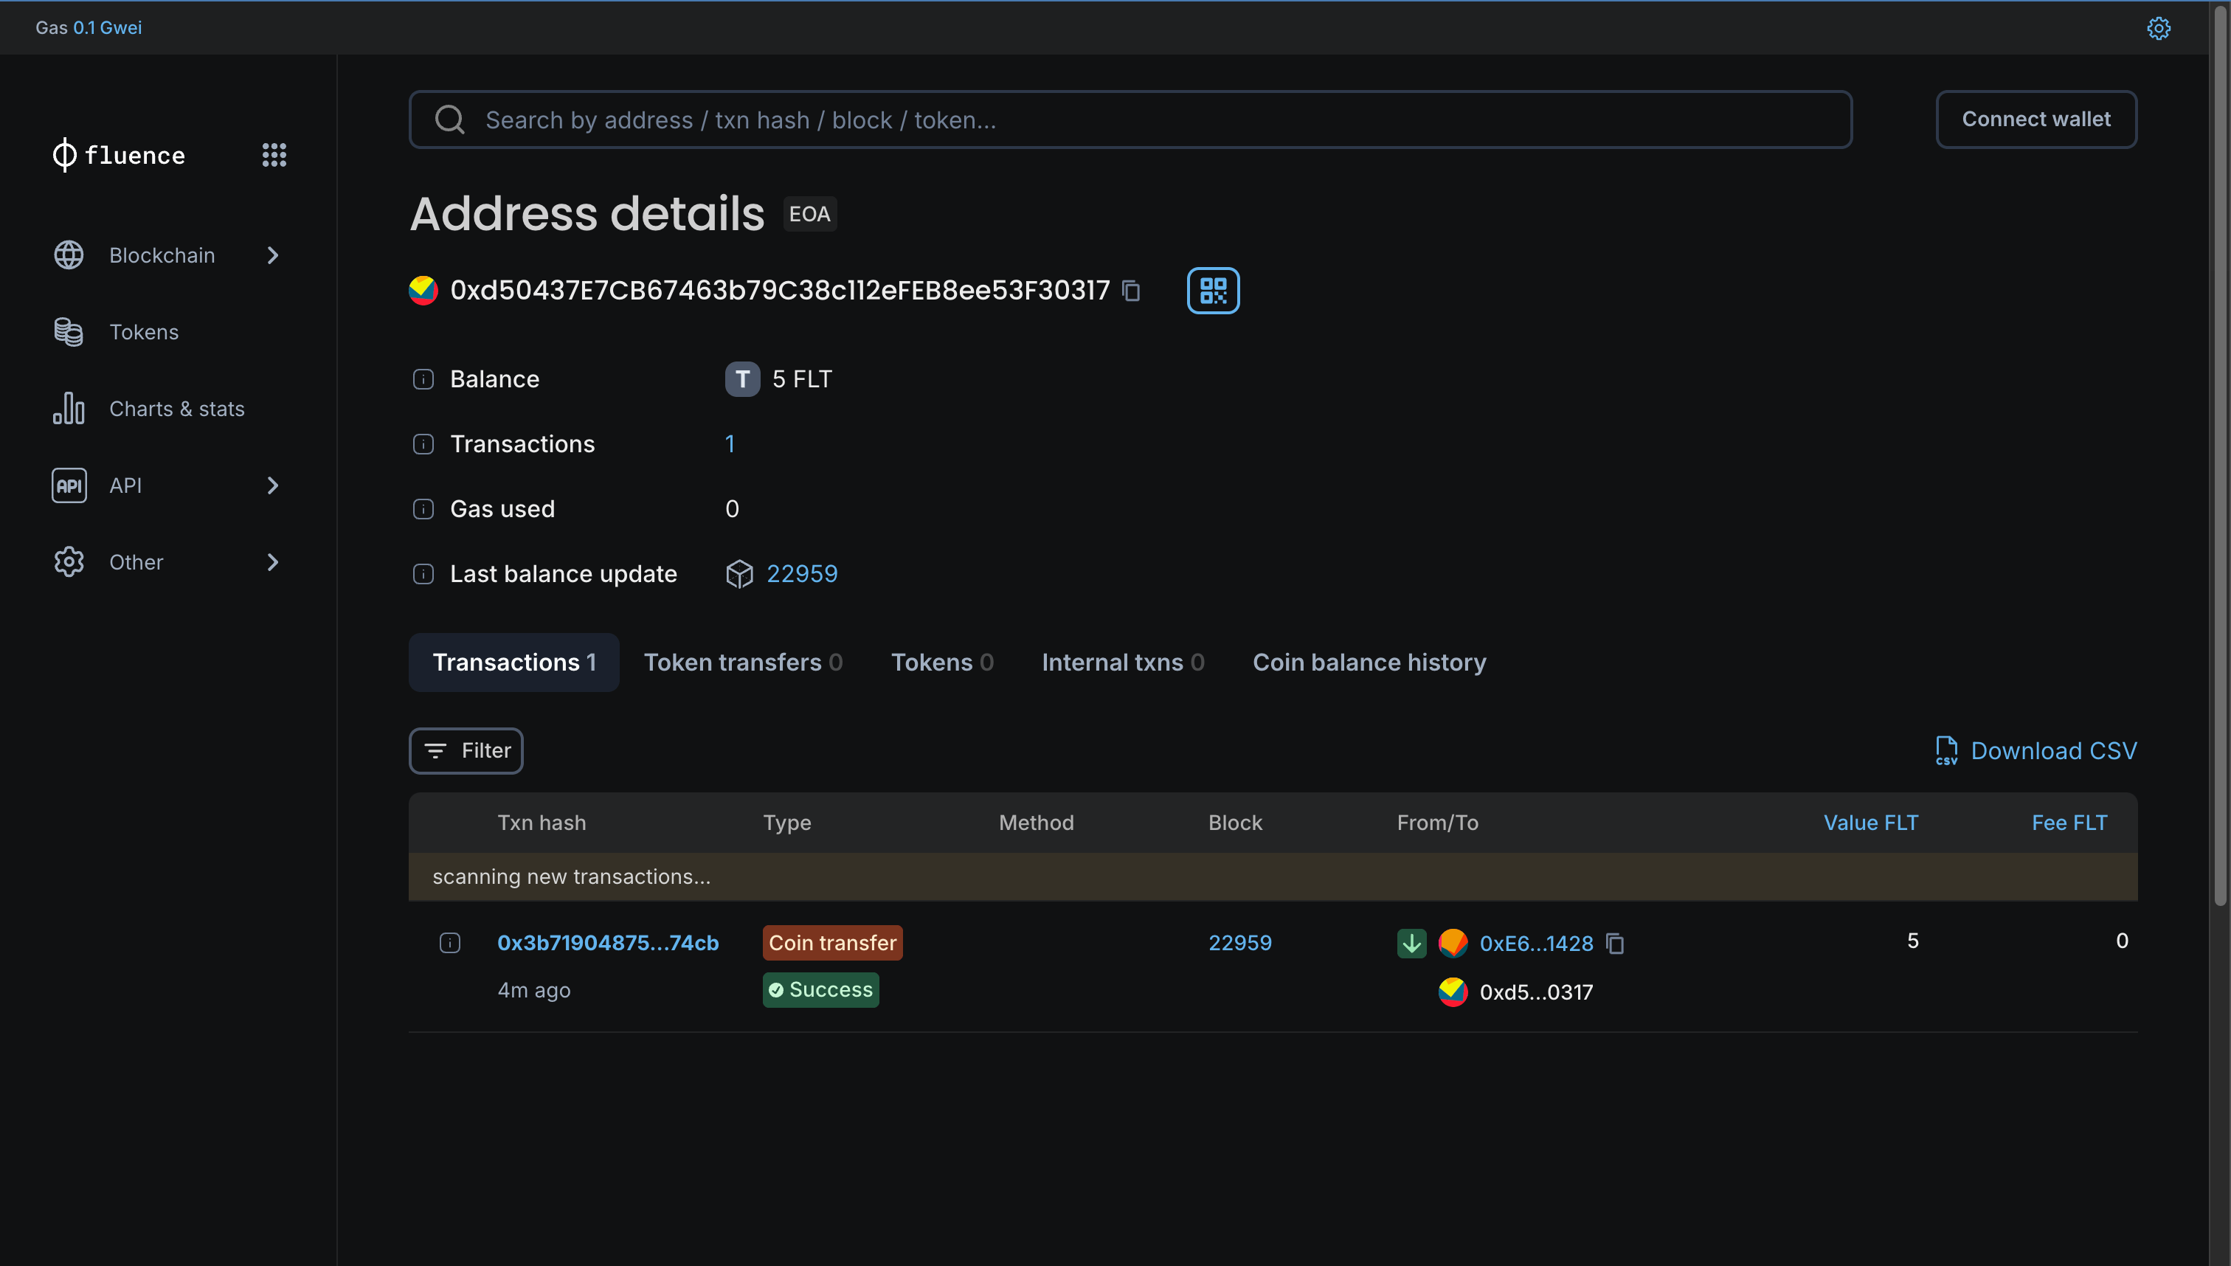Click the cube icon next to block 22959
Viewport: 2231px width, 1266px height.
740,574
